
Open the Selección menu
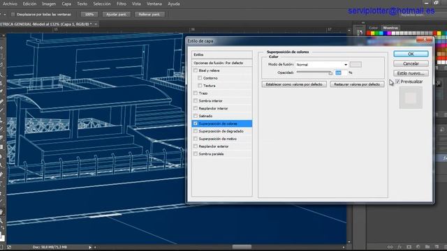click(102, 3)
